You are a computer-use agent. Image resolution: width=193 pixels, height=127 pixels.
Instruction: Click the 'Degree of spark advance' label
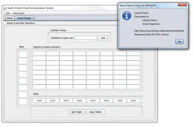point(47,47)
